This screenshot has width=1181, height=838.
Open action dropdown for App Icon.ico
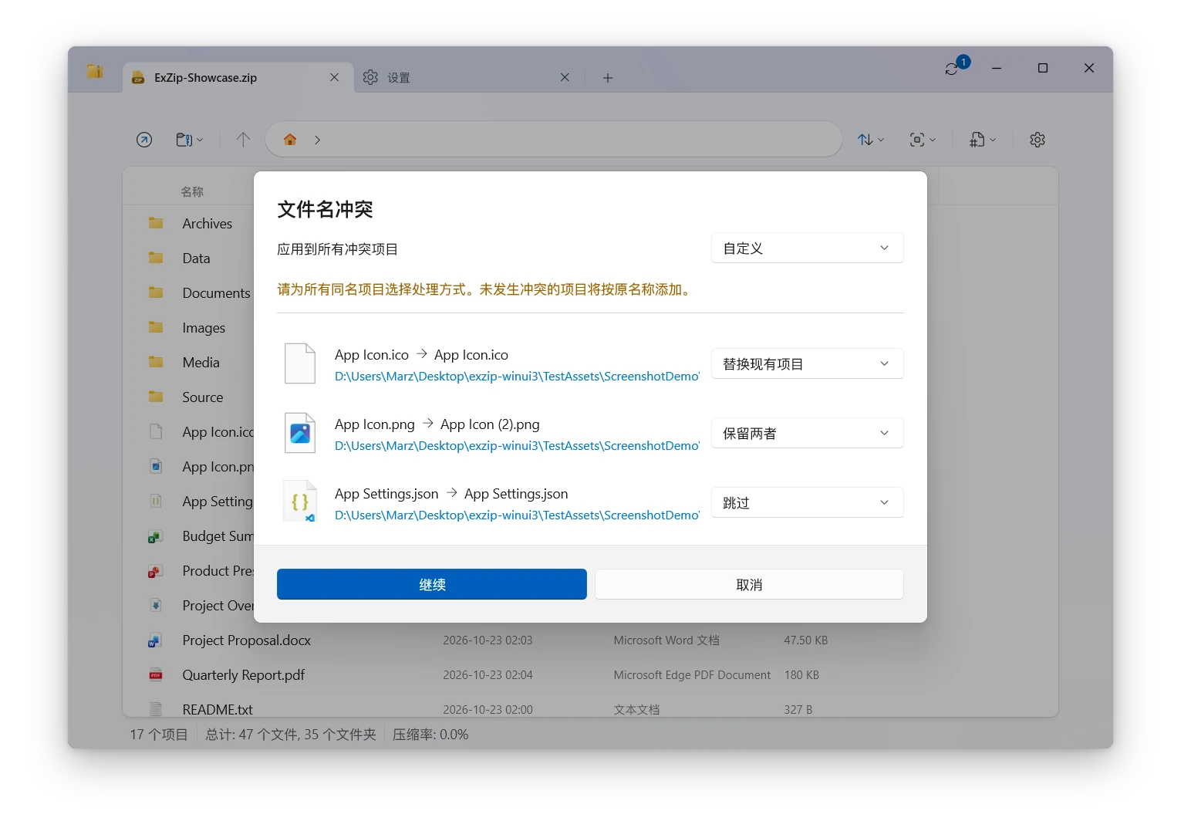[x=807, y=363]
